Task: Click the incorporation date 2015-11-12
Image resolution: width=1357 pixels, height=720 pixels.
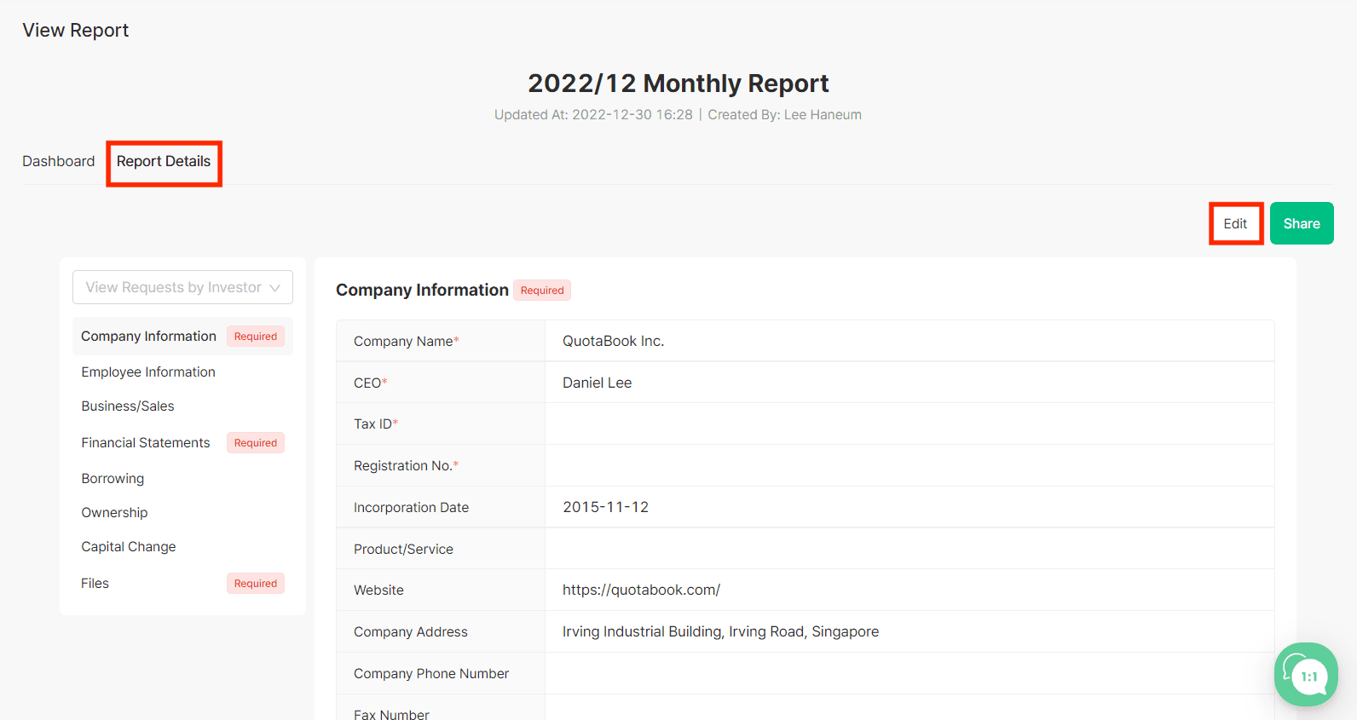Action: click(605, 507)
